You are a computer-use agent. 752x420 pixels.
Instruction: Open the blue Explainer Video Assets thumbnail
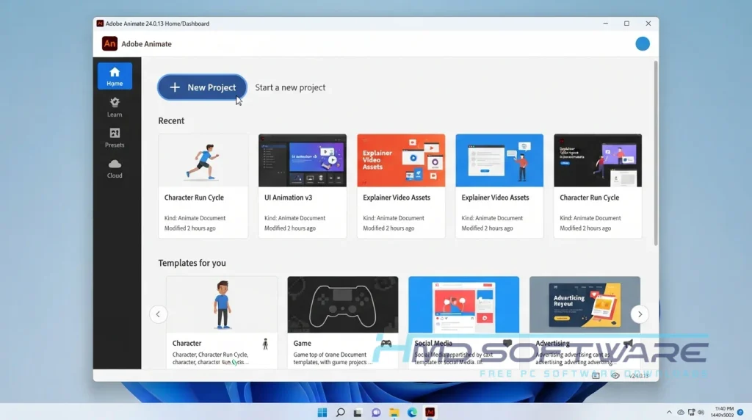click(x=499, y=160)
